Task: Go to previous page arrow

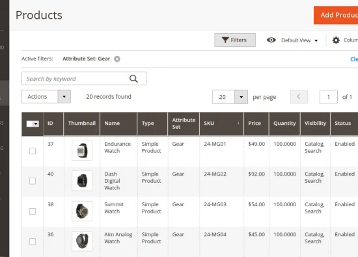Action: [299, 97]
